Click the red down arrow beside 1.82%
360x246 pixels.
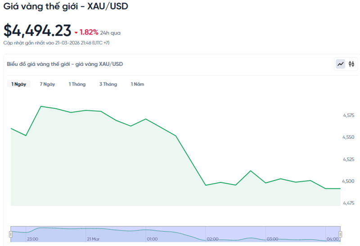tap(76, 32)
